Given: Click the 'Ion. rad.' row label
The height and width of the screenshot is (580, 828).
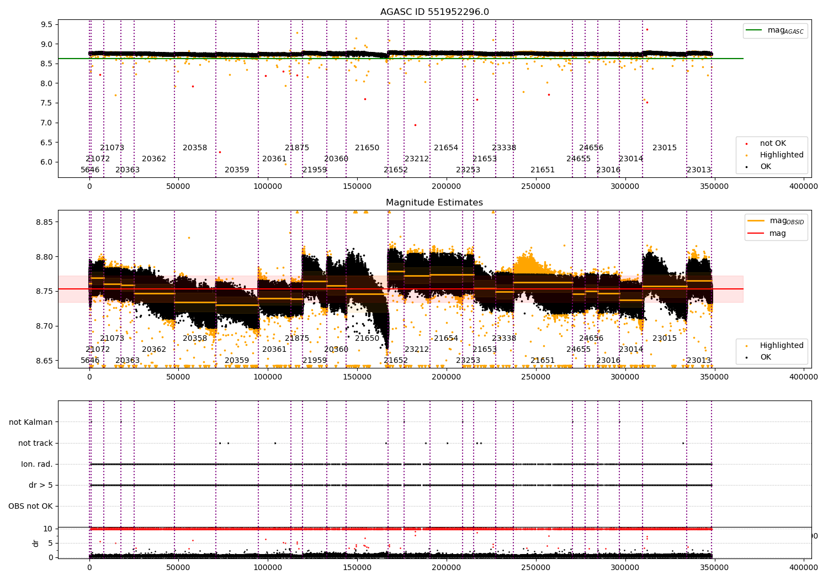Looking at the screenshot, I should [37, 464].
